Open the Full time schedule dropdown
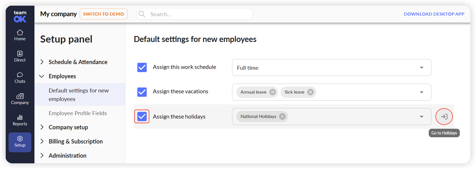Screen dimensions: 476x169 [x=332, y=67]
